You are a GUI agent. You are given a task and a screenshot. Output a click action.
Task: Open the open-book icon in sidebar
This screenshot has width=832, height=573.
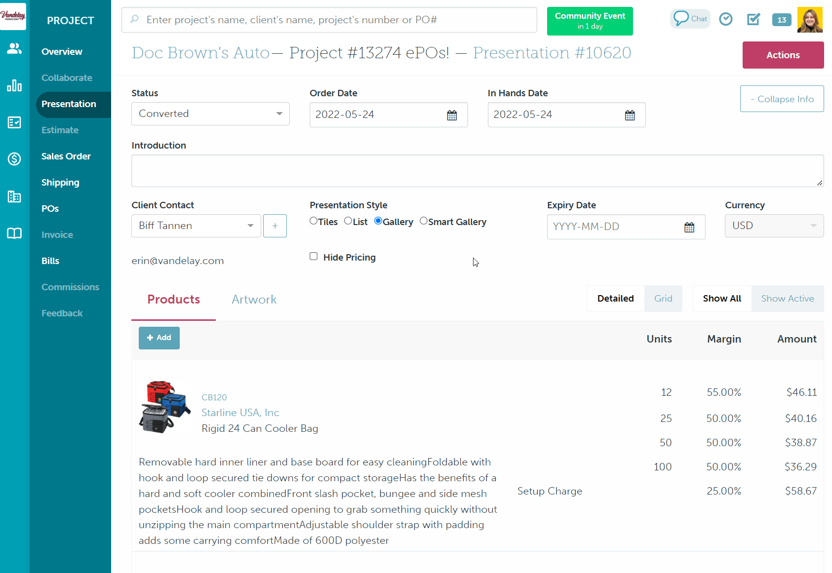point(14,233)
